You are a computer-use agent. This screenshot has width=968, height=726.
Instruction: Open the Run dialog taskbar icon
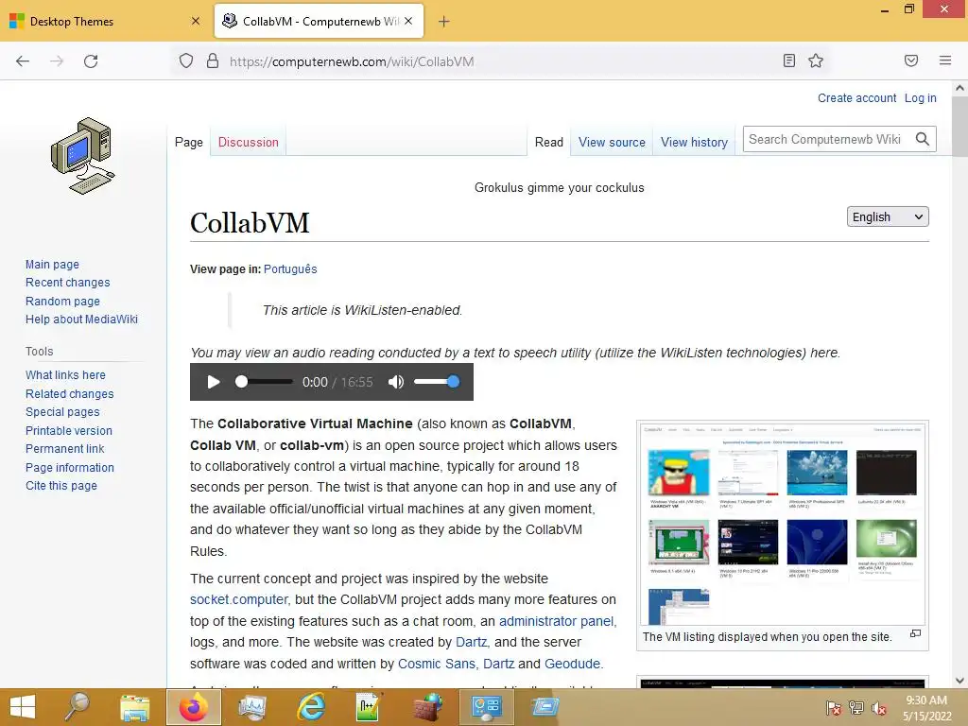545,706
